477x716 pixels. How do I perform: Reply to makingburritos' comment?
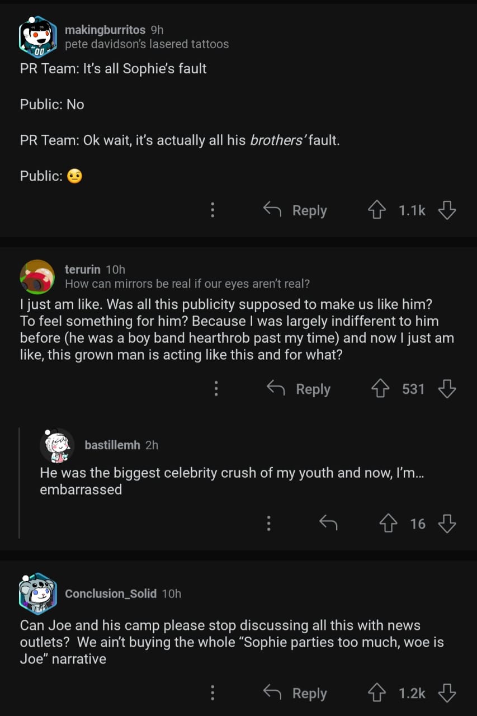295,210
